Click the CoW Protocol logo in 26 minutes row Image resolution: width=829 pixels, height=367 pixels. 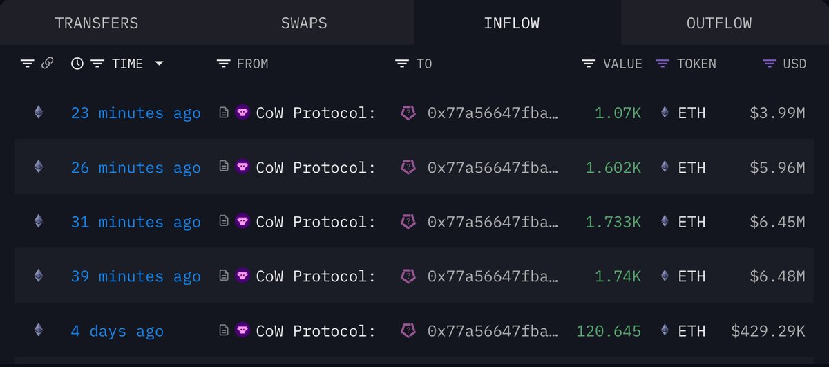(x=242, y=167)
